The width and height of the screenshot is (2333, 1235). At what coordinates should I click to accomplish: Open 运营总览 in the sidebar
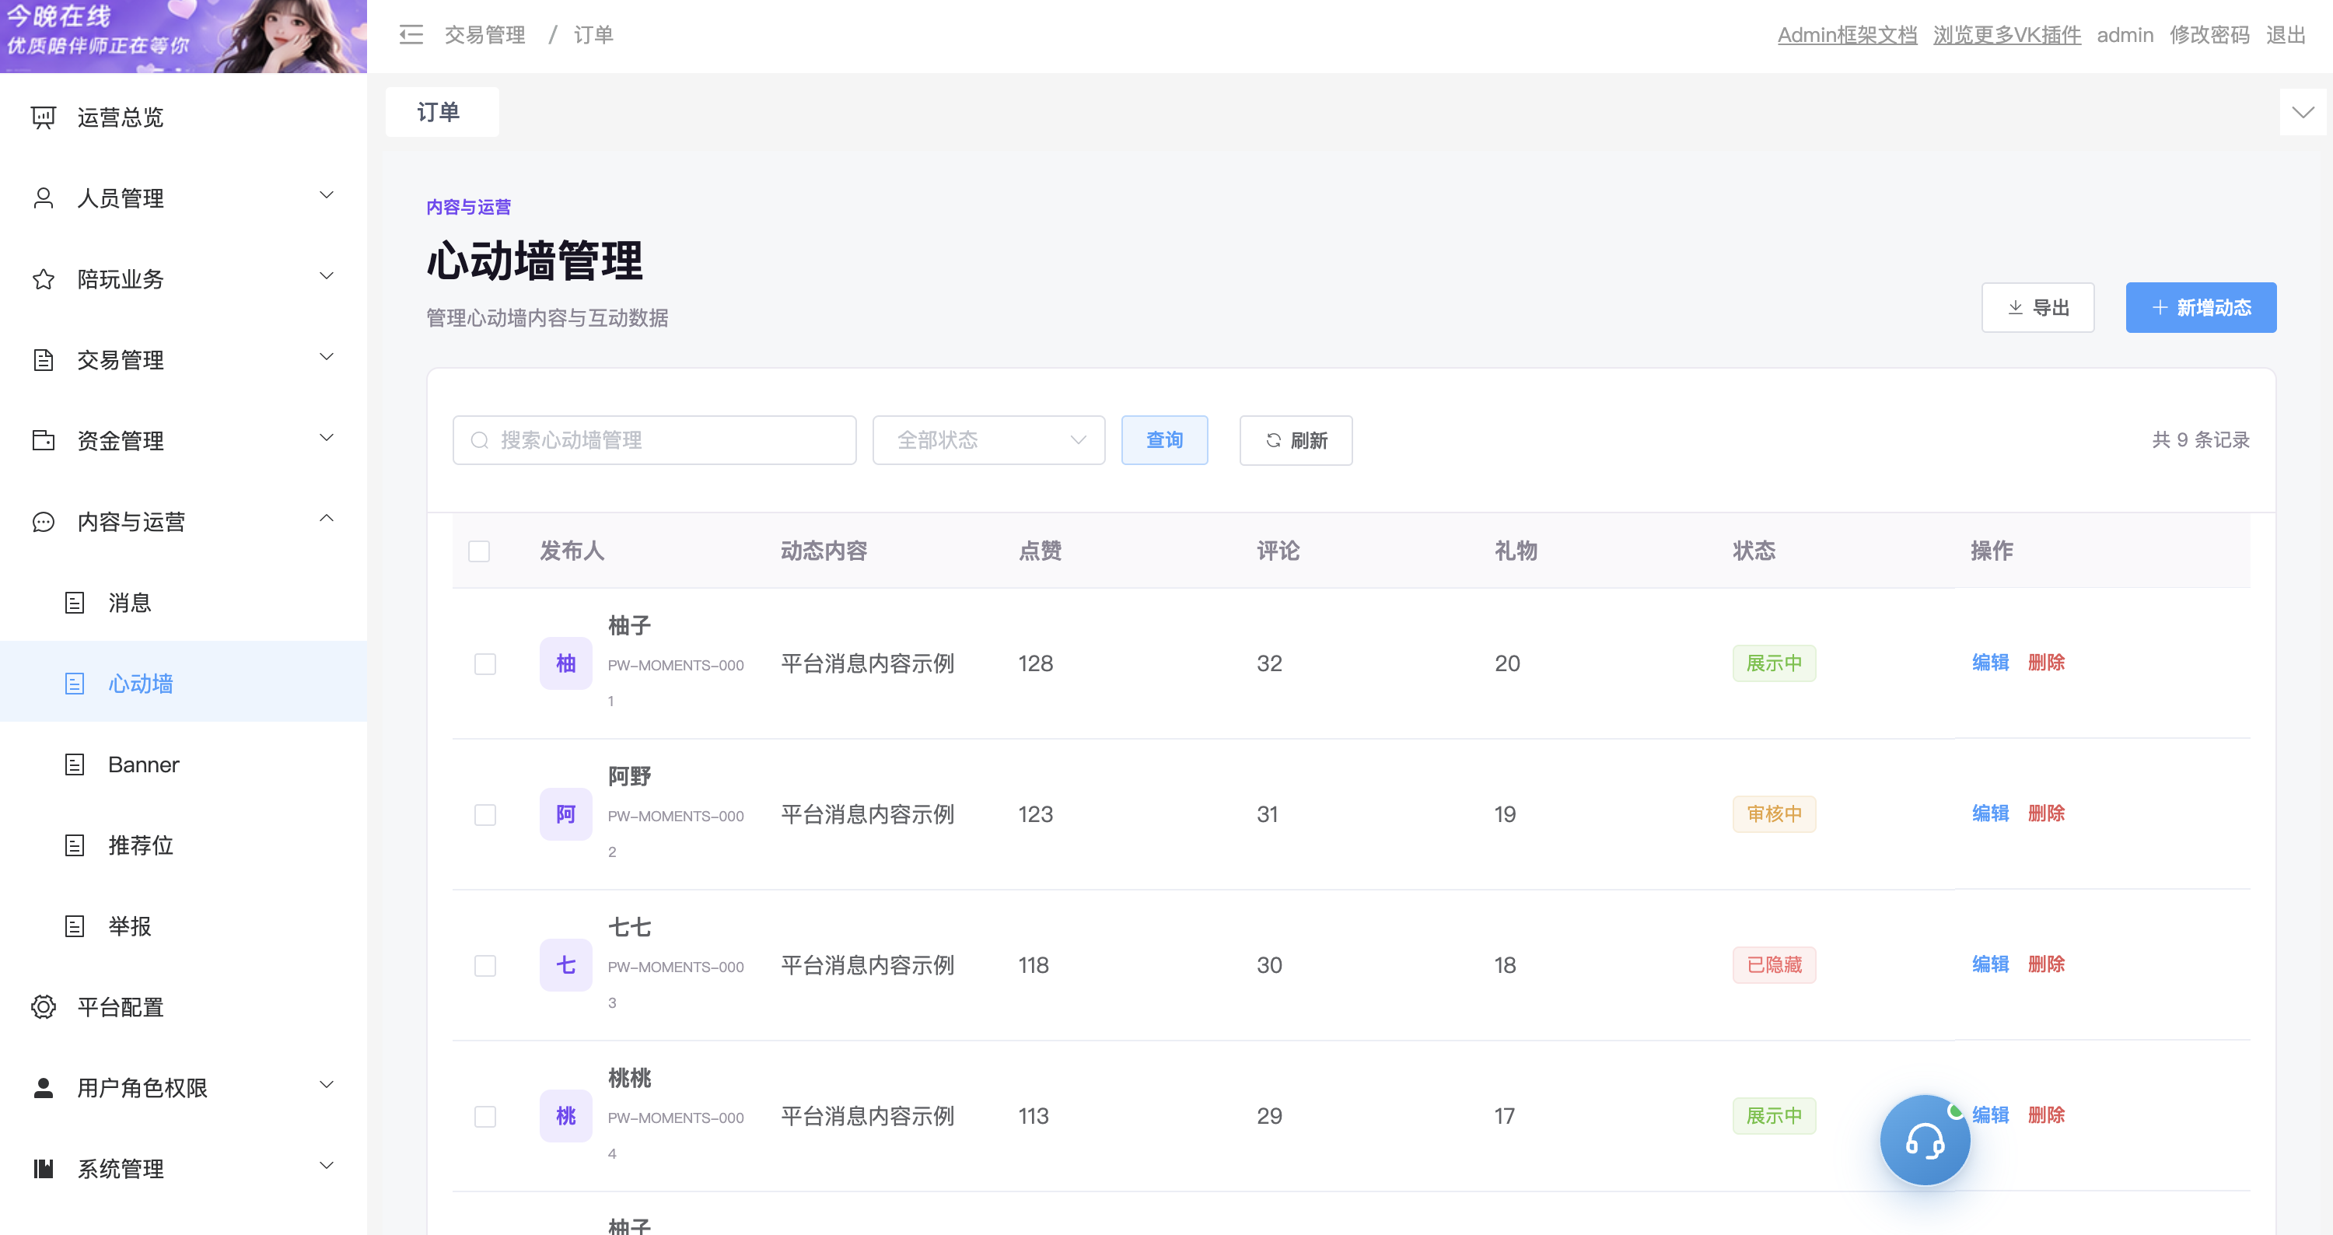pyautogui.click(x=183, y=117)
